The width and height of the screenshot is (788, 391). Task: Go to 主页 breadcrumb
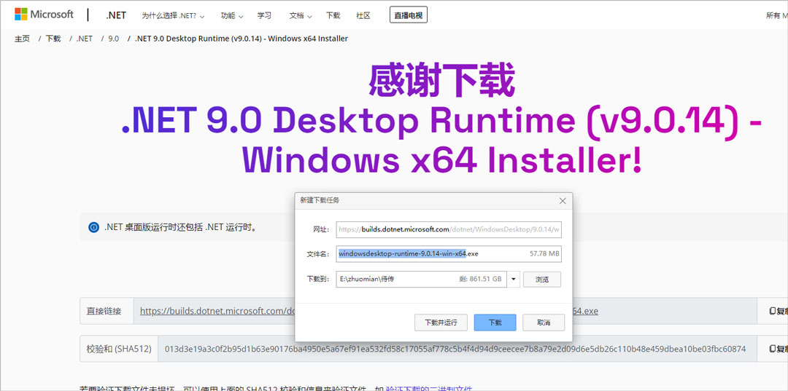22,39
